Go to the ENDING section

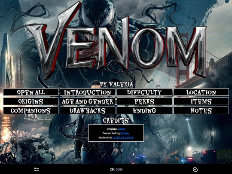click(x=144, y=110)
